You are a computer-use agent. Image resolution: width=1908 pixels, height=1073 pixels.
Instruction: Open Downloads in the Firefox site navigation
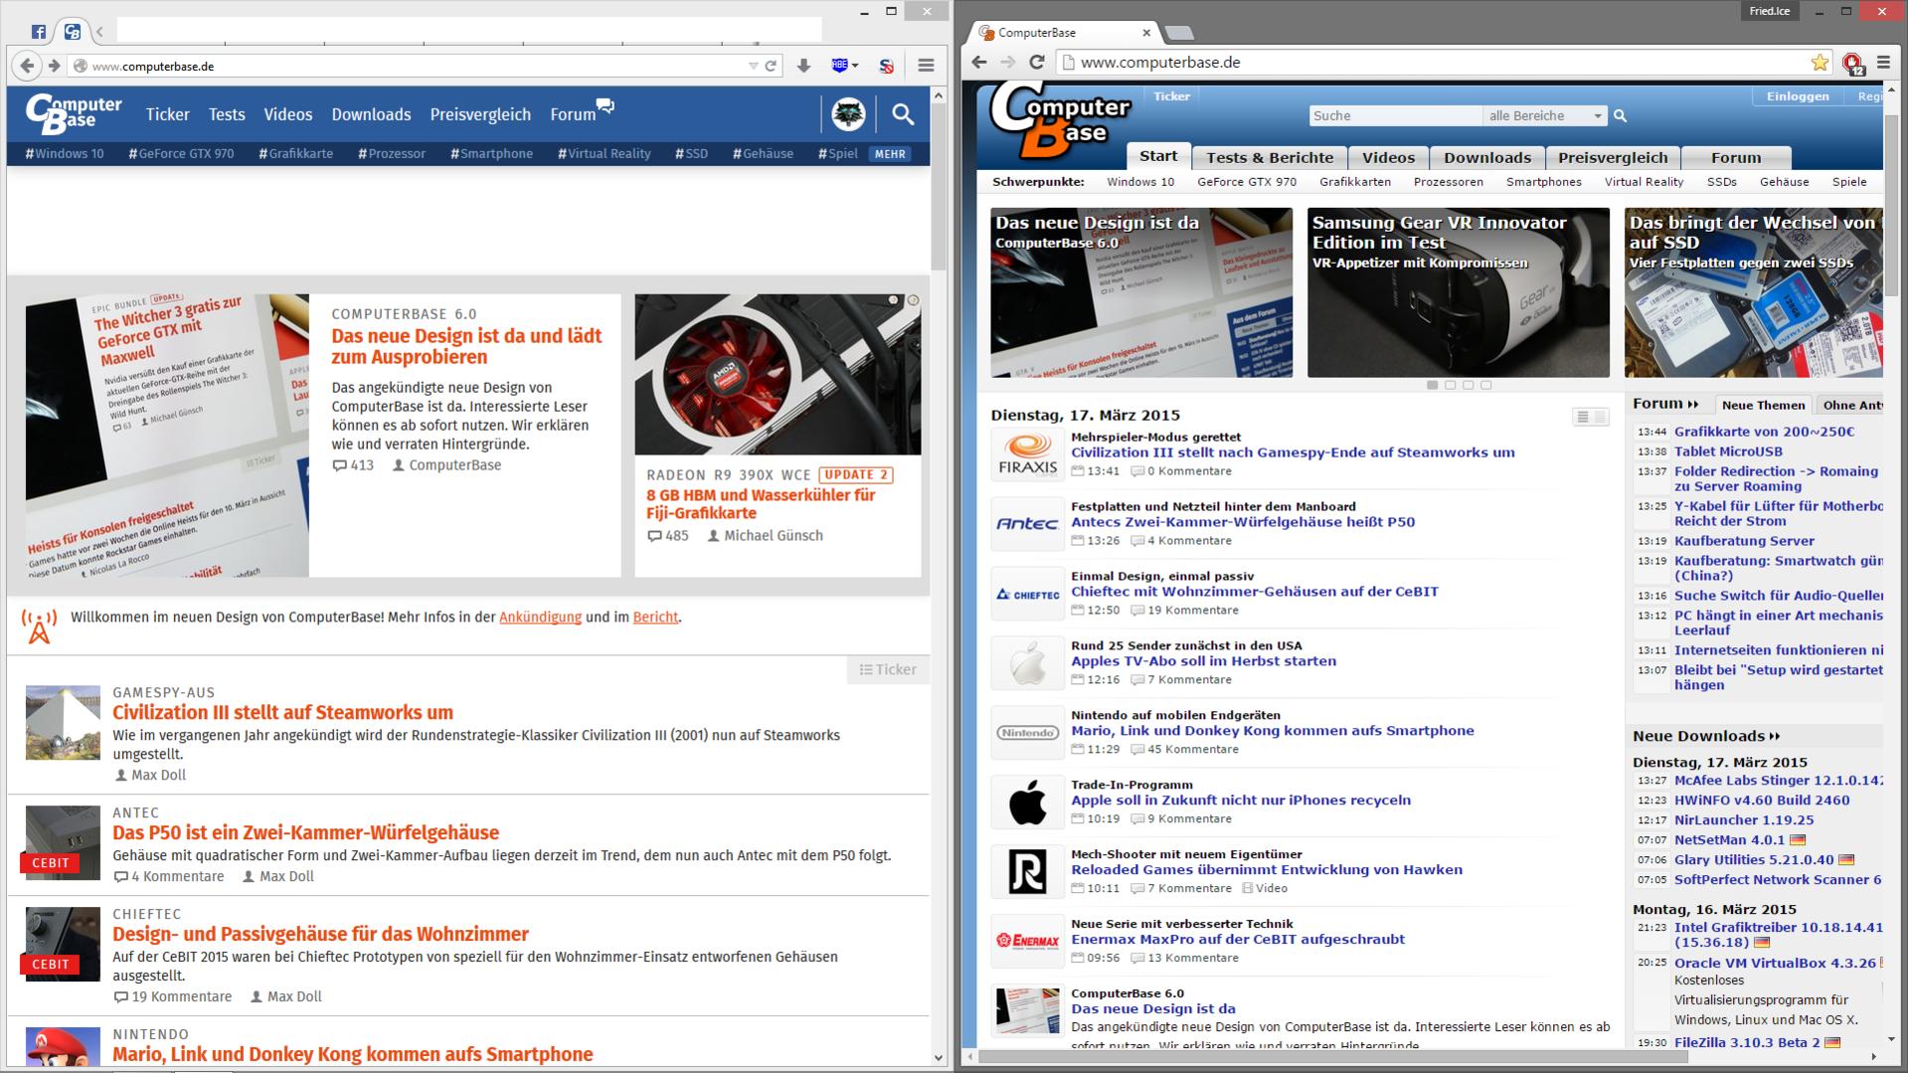pos(371,114)
